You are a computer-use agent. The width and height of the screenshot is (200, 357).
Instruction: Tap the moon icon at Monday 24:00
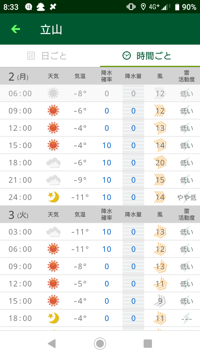click(53, 197)
